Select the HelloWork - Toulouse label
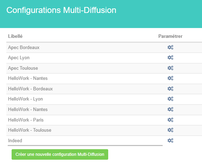202x166 pixels. (x=30, y=130)
